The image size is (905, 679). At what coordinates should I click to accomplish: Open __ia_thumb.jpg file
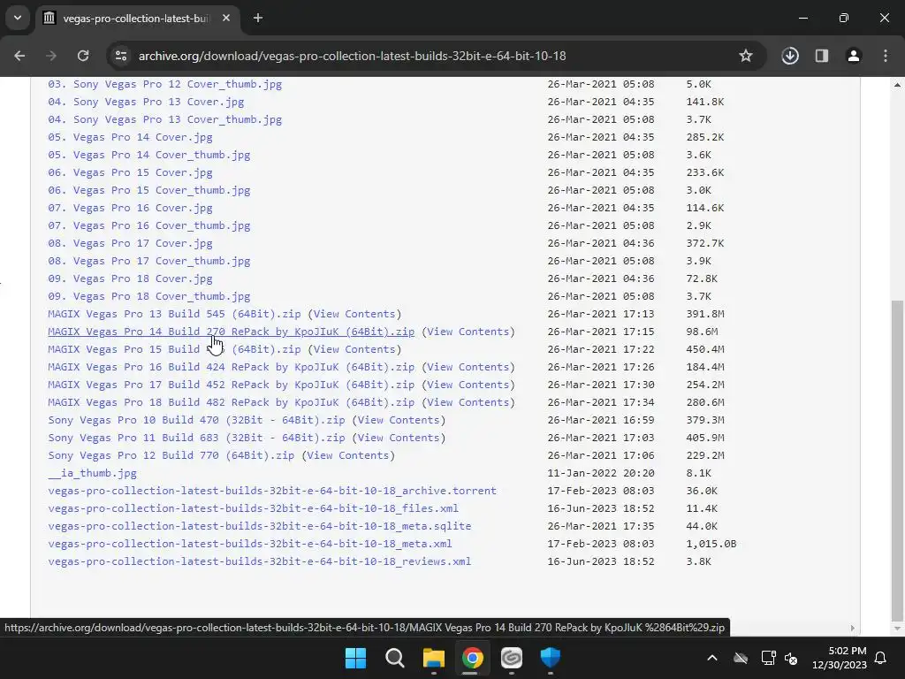92,474
